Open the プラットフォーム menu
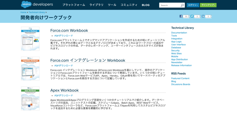Viewport: 237px width, 115px height. point(74,5)
